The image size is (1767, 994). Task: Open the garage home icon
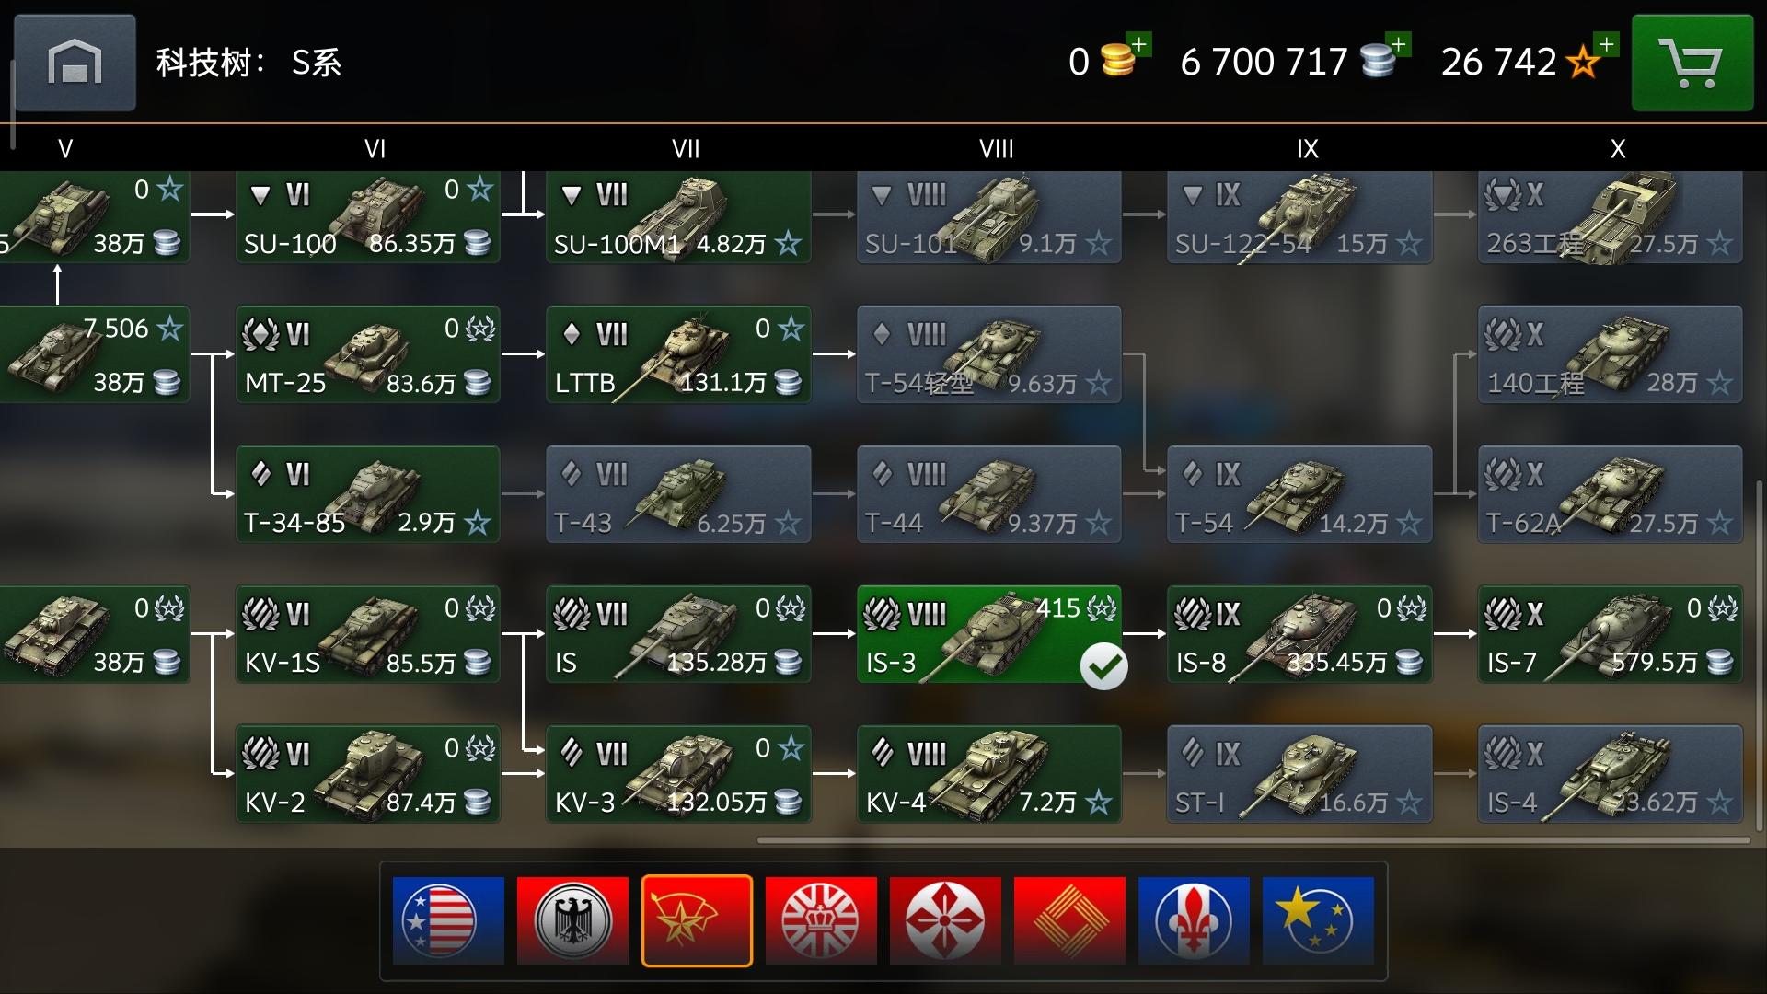click(x=75, y=63)
